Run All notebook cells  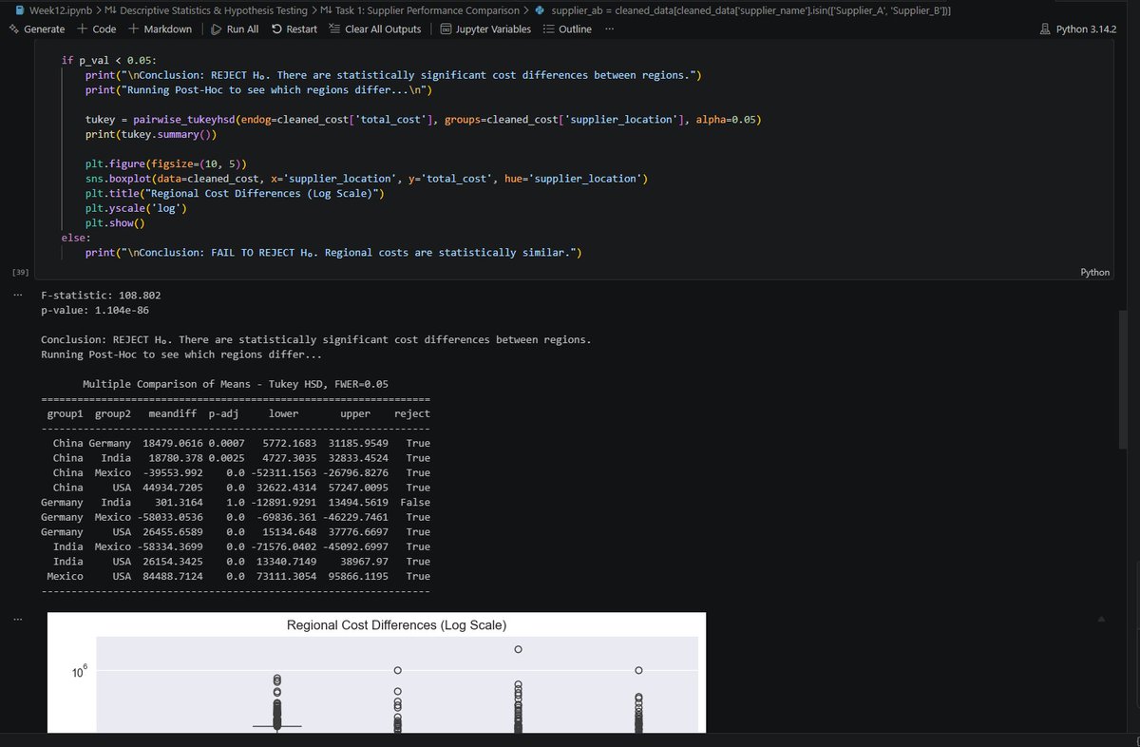tap(234, 29)
